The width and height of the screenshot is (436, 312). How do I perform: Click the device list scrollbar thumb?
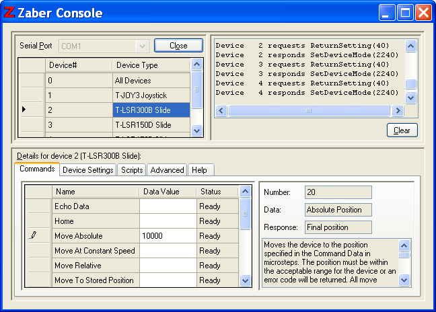[197, 89]
